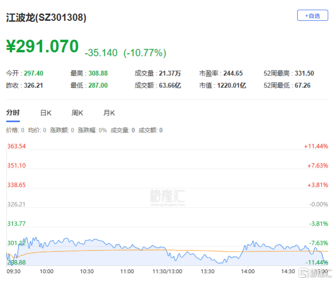Image resolution: width=335 pixels, height=281 pixels.
Task: Click the 10:00 time axis marker
Action: [46, 271]
